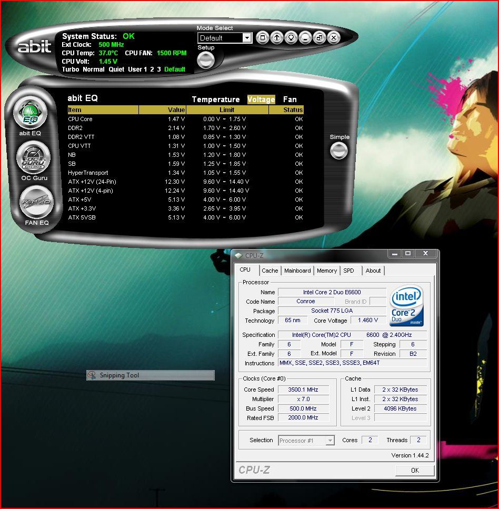499x509 pixels.
Task: Click the Revision value B2
Action: click(413, 354)
